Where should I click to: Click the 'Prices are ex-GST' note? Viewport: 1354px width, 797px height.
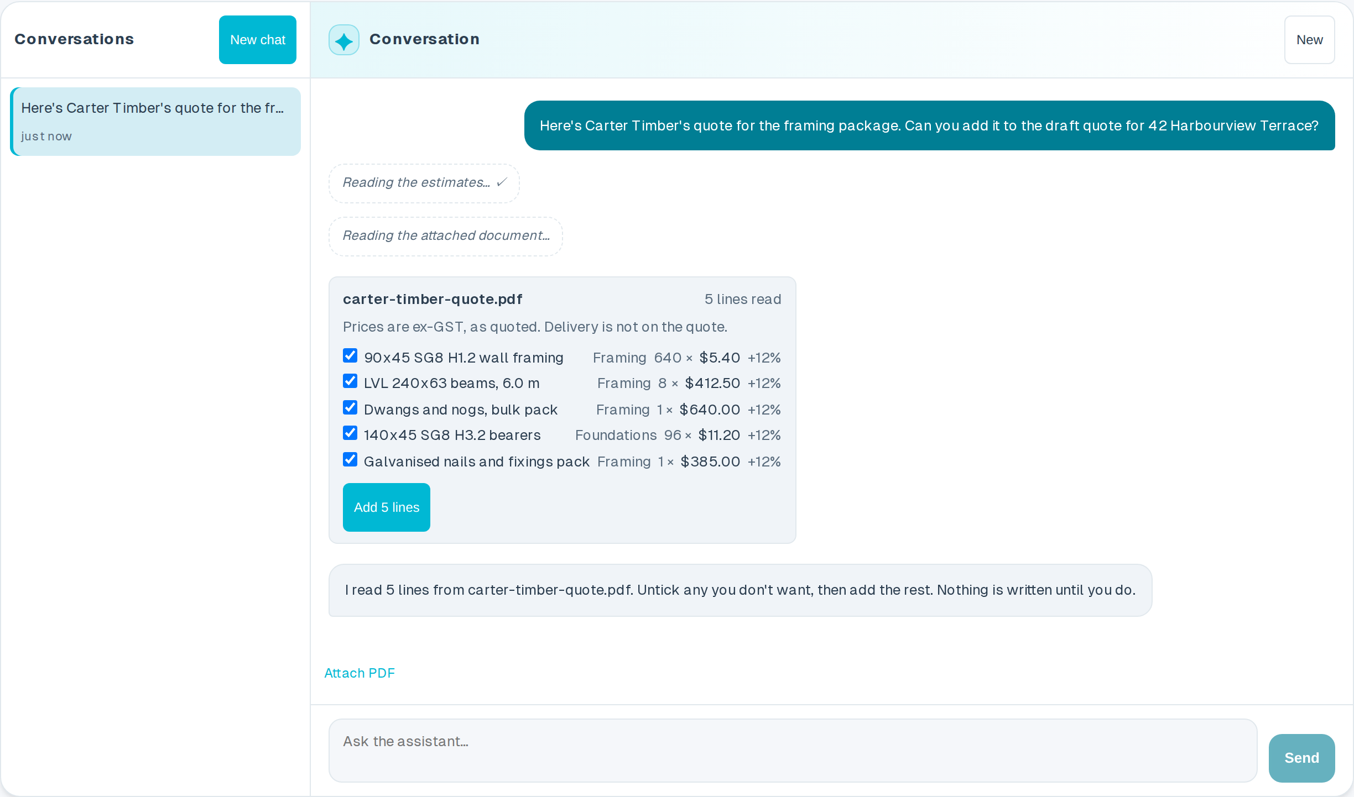(535, 327)
